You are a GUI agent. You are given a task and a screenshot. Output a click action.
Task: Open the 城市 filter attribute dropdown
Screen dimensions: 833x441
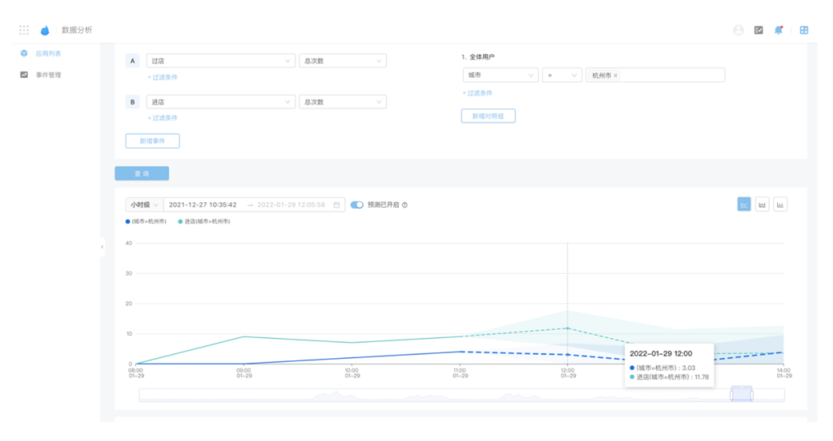click(500, 75)
